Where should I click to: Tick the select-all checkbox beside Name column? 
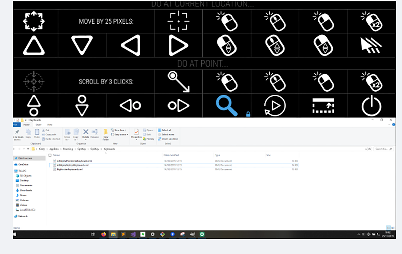click(50, 155)
